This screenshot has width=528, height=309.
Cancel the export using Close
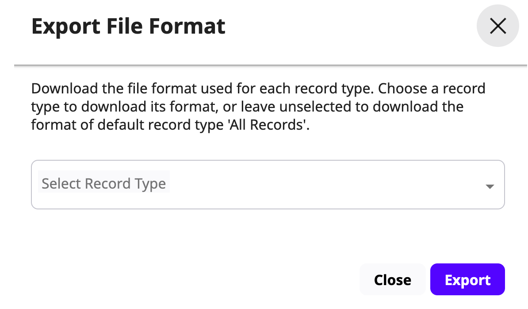392,280
